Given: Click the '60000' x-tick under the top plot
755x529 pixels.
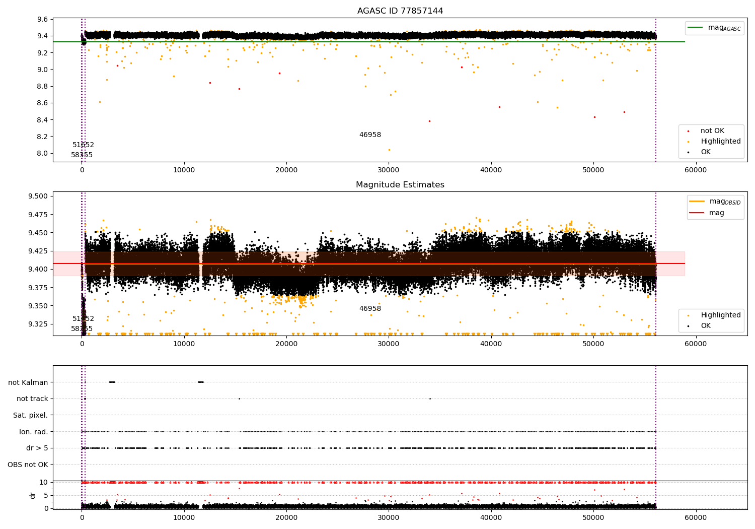Looking at the screenshot, I should [x=696, y=170].
